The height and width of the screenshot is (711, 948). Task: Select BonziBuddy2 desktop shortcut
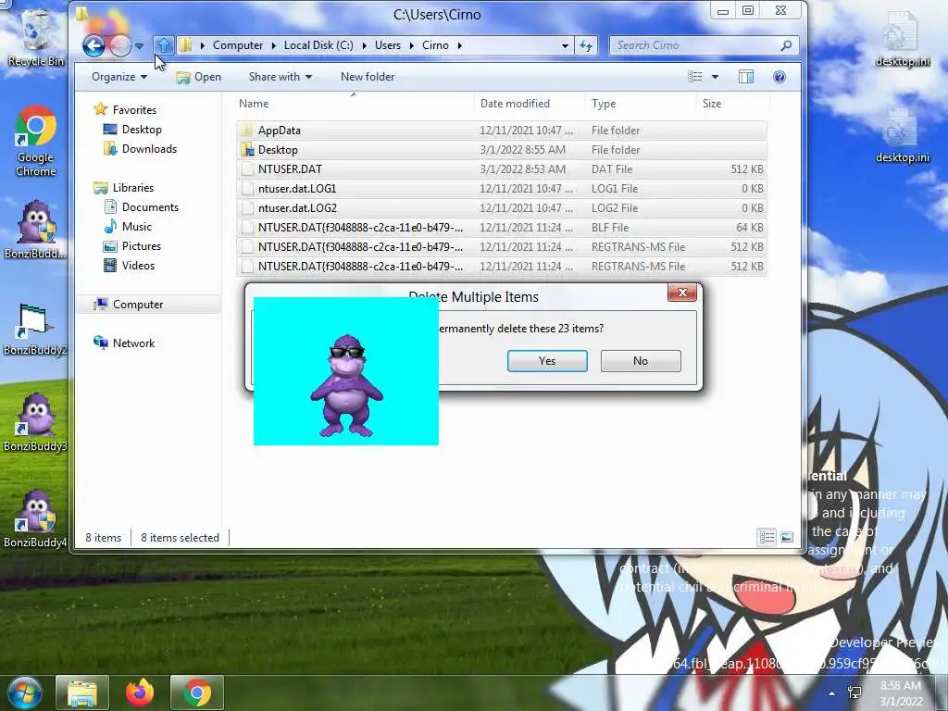35,330
